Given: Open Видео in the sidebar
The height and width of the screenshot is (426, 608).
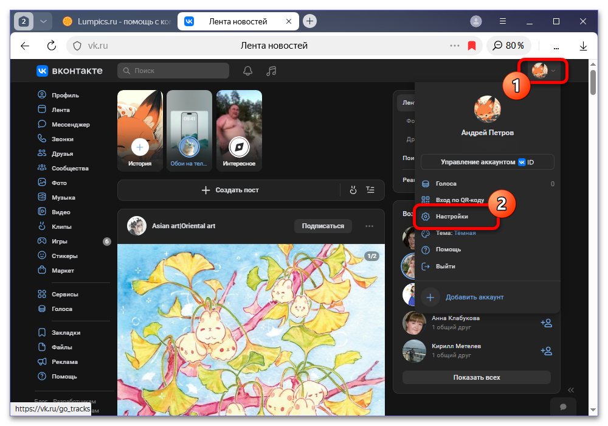Looking at the screenshot, I should 54,212.
